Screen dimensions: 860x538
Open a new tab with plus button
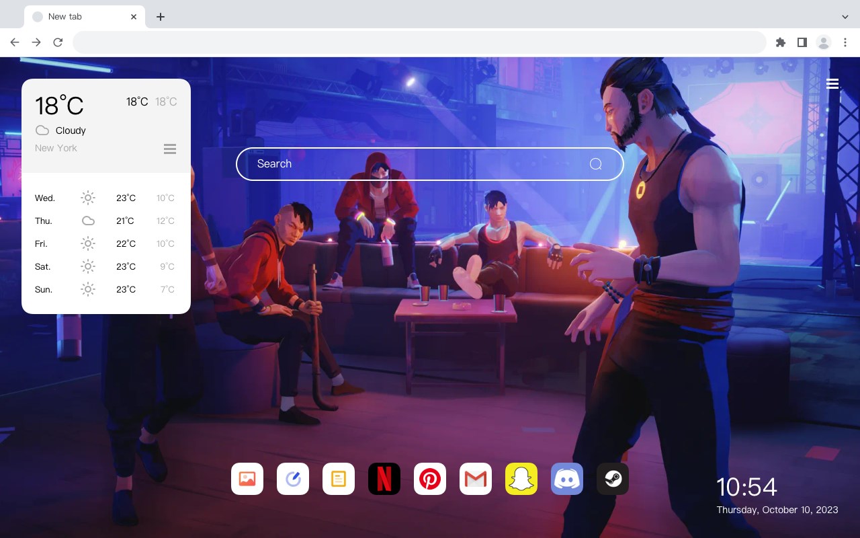[x=160, y=17]
